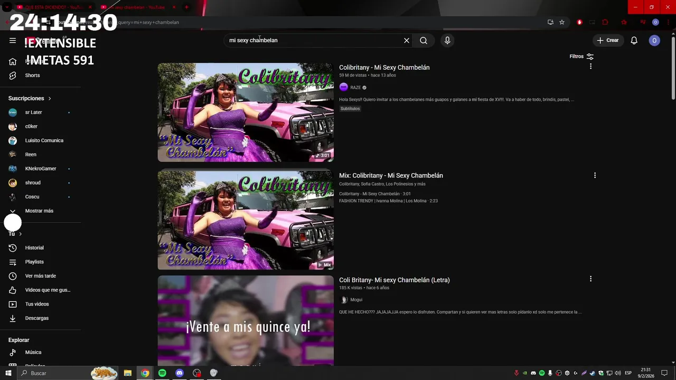Image resolution: width=676 pixels, height=380 pixels.
Task: Open Windows notification center
Action: pos(664,373)
